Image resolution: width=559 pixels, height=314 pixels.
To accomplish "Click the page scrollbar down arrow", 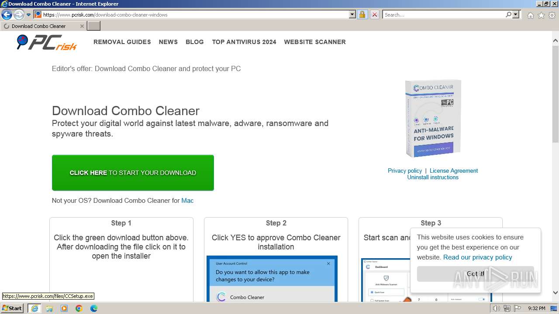I will tap(556, 293).
